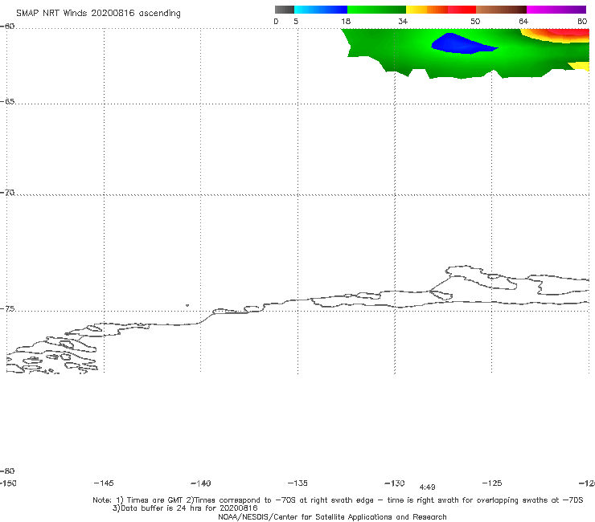This screenshot has height=522, width=595.
Task: Click the colorbar label '64'
Action: pyautogui.click(x=523, y=22)
